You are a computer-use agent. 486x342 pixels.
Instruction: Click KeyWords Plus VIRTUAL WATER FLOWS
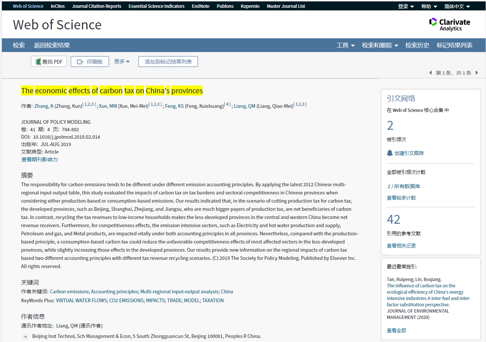coord(81,301)
